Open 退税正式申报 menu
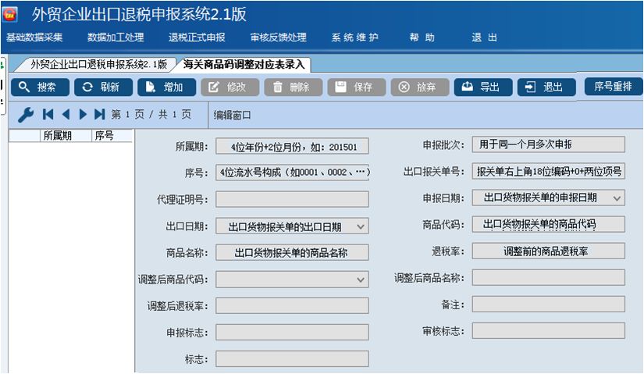The width and height of the screenshot is (644, 374). (197, 37)
